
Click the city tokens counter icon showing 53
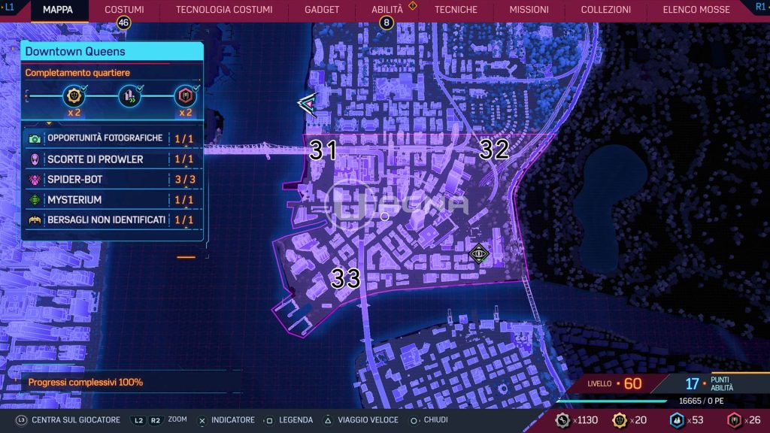(678, 419)
